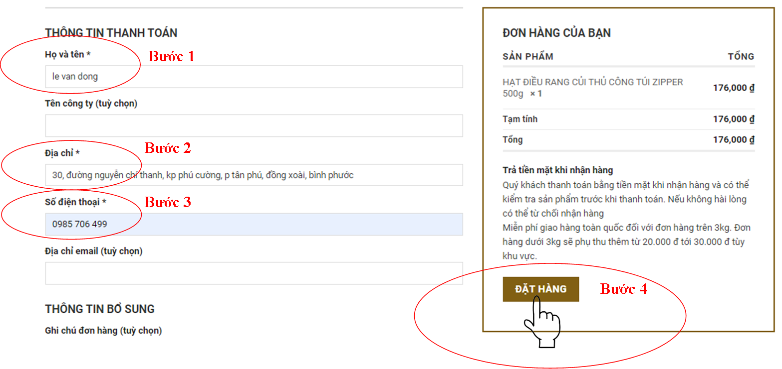Click the red "Bước 1" annotation text
782x369 pixels.
tap(171, 56)
